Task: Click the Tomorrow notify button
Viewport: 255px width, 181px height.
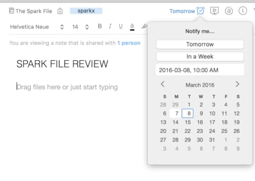Action: (x=200, y=44)
